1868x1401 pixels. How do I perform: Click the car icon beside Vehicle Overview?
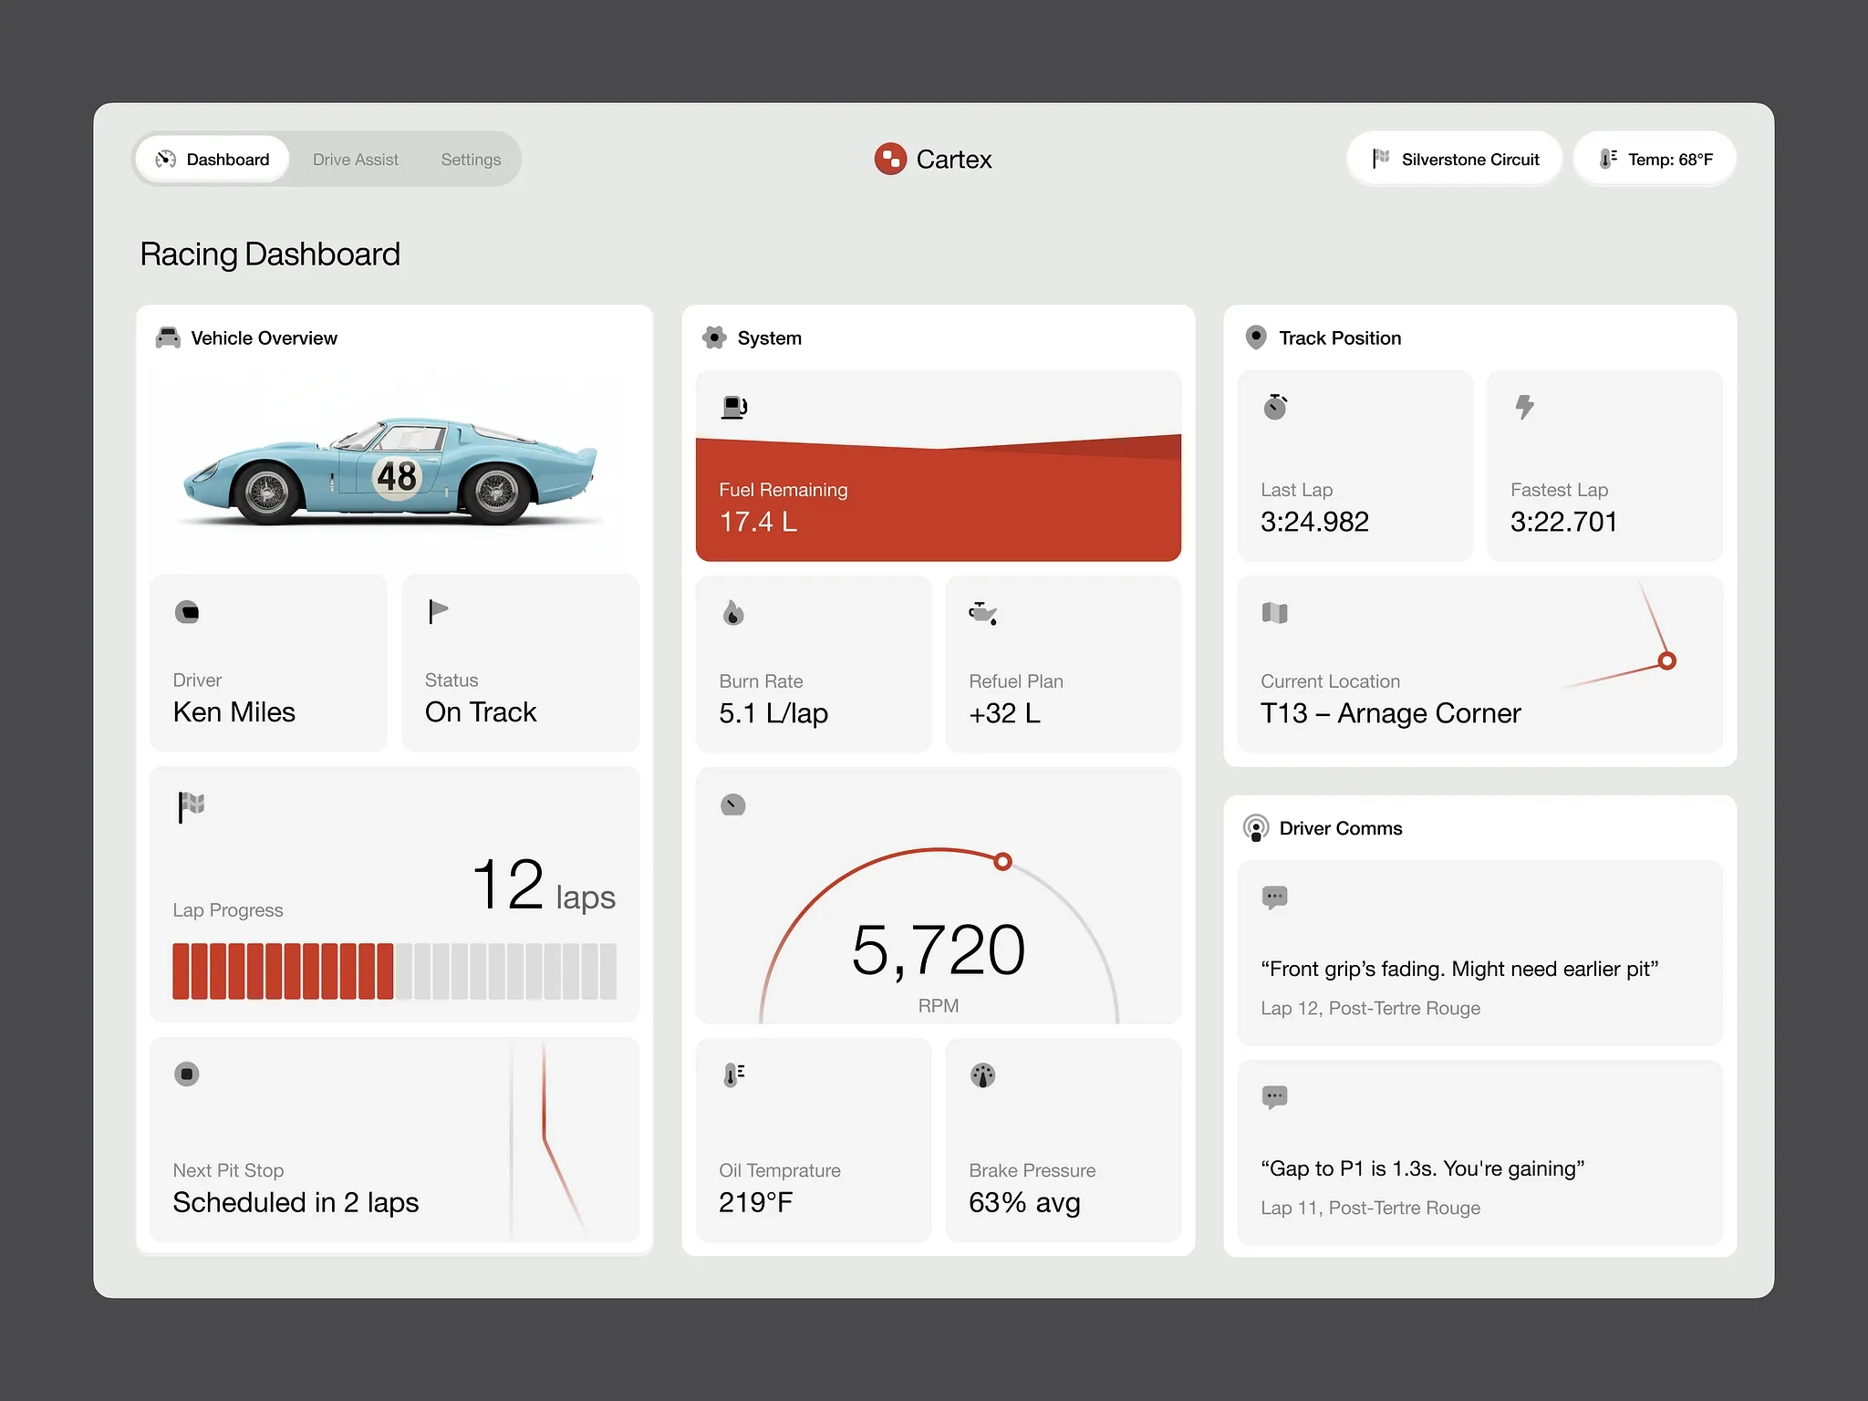coord(168,337)
